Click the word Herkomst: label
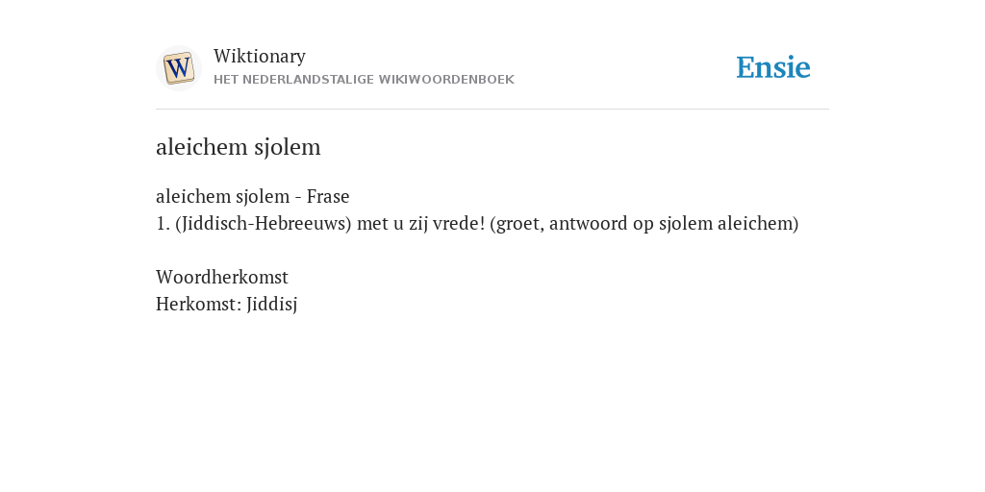This screenshot has height=492, width=985. (198, 304)
